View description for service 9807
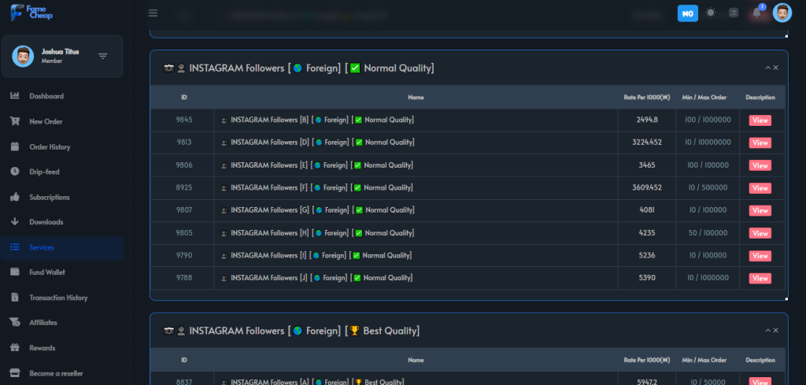806x385 pixels. click(x=760, y=211)
